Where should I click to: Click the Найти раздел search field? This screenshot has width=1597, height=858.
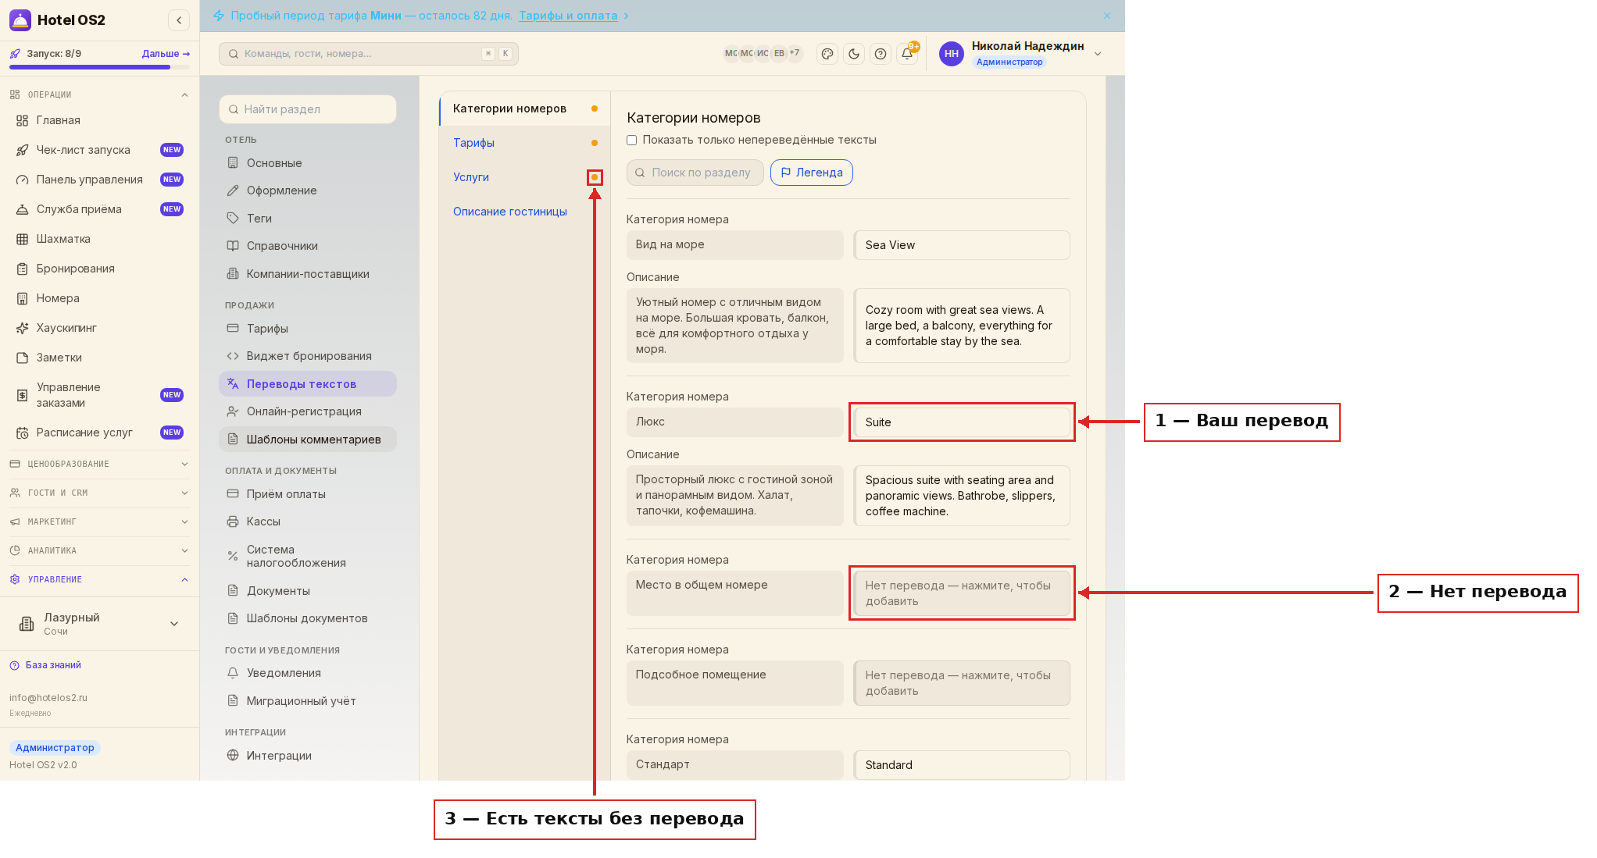[x=308, y=109]
